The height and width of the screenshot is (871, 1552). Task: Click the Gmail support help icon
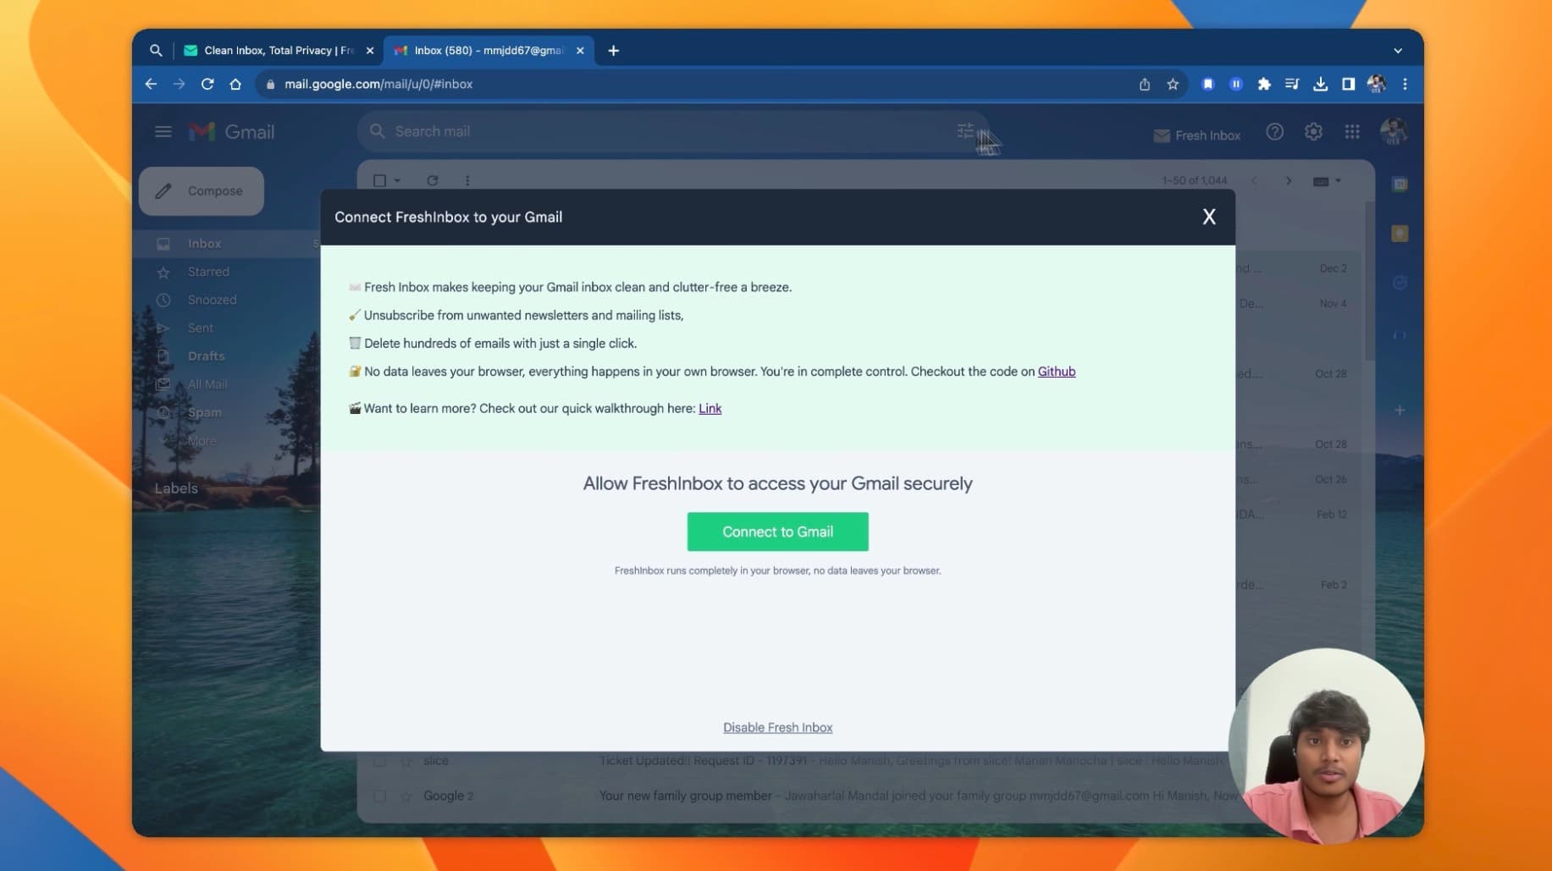[1274, 132]
